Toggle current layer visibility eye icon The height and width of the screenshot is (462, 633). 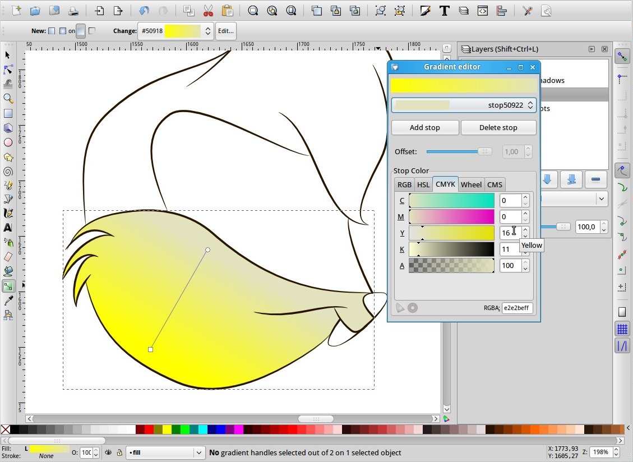[108, 452]
